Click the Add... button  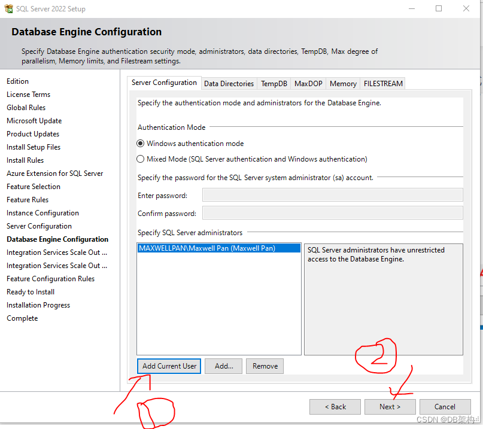[x=223, y=366]
